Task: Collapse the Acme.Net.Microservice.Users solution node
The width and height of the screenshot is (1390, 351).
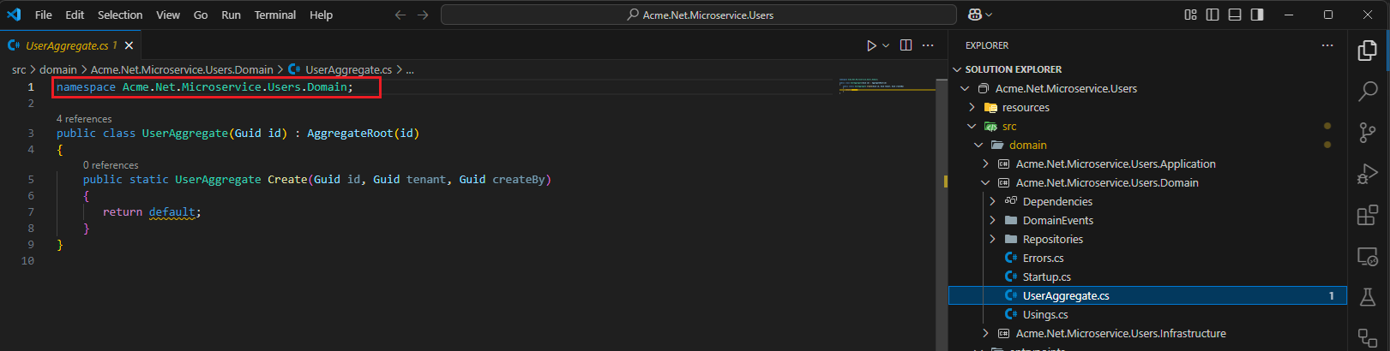Action: click(x=965, y=88)
